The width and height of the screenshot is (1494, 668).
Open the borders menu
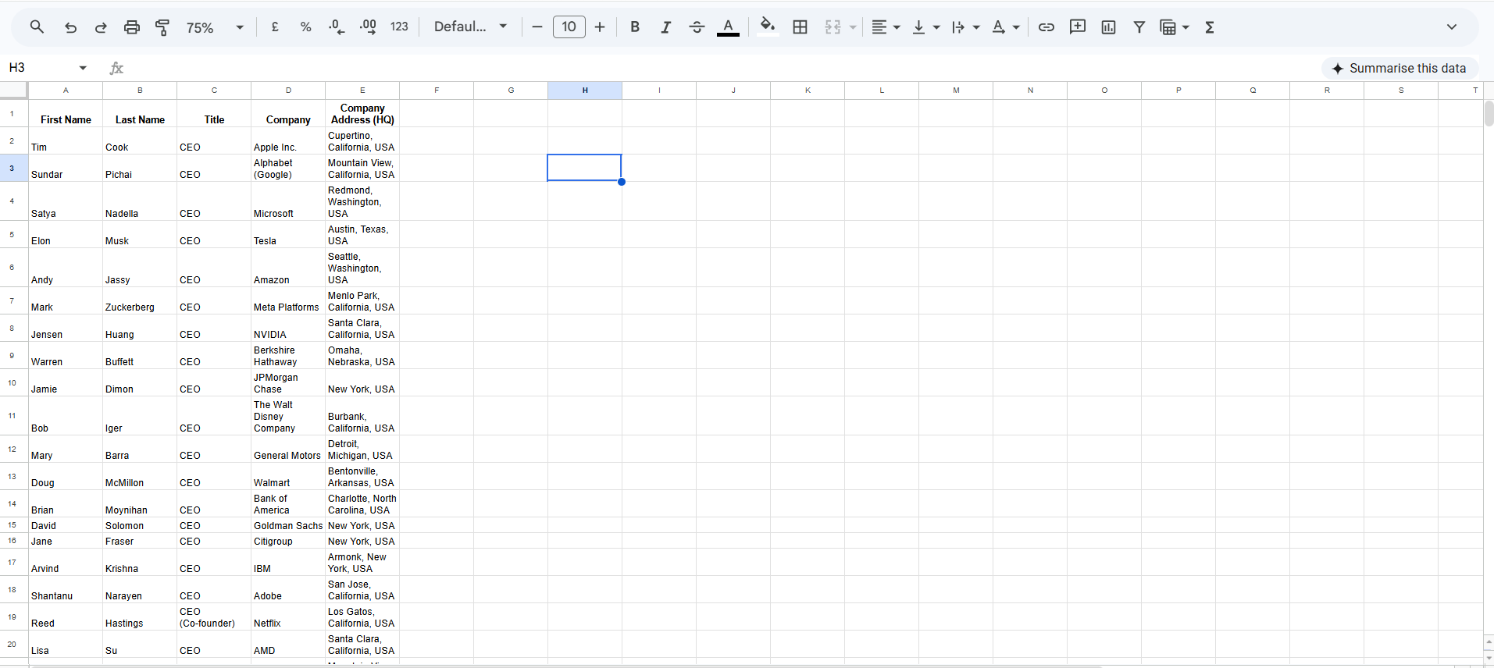800,27
